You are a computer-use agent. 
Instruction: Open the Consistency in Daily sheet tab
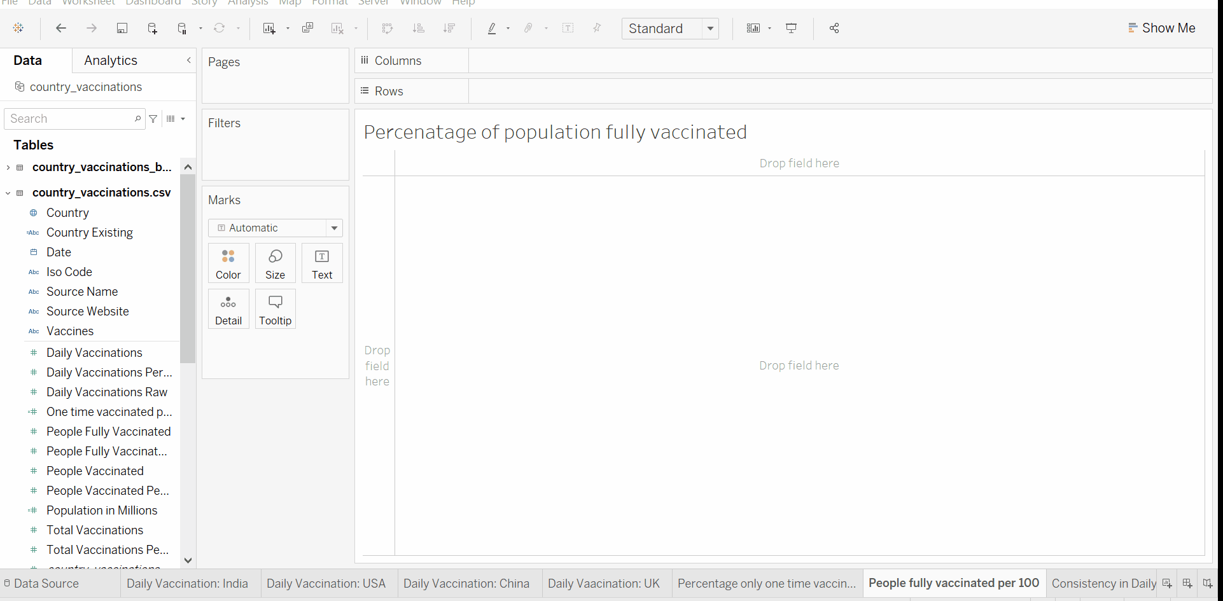(1103, 583)
